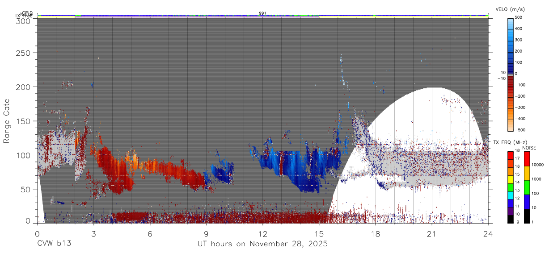Click the 'UT hours on November 28, 2025' label
This screenshot has width=549, height=253.
pos(263,244)
